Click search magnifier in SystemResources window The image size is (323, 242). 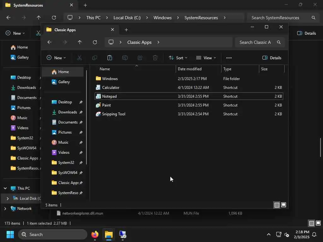pyautogui.click(x=313, y=18)
